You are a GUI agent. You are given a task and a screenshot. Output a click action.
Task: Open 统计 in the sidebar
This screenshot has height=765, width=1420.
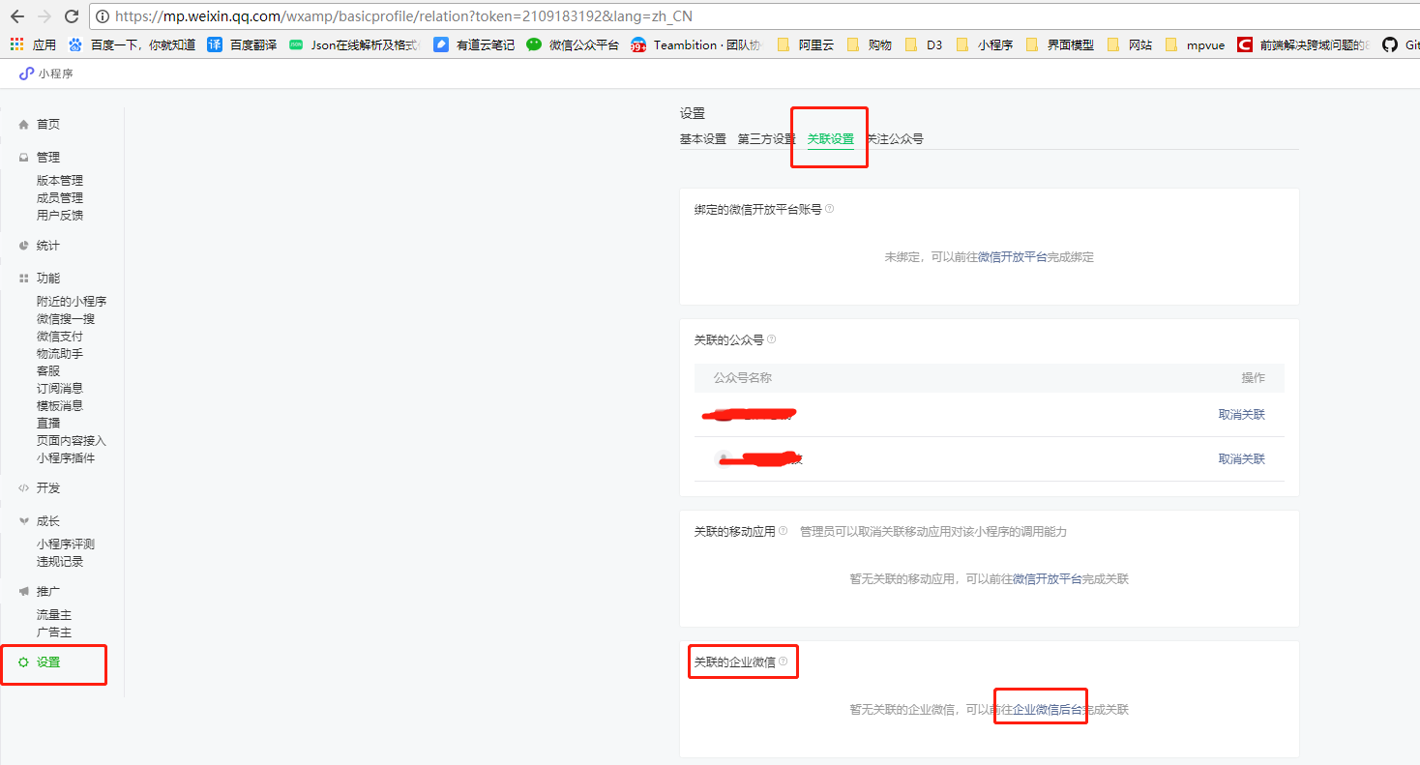[47, 246]
